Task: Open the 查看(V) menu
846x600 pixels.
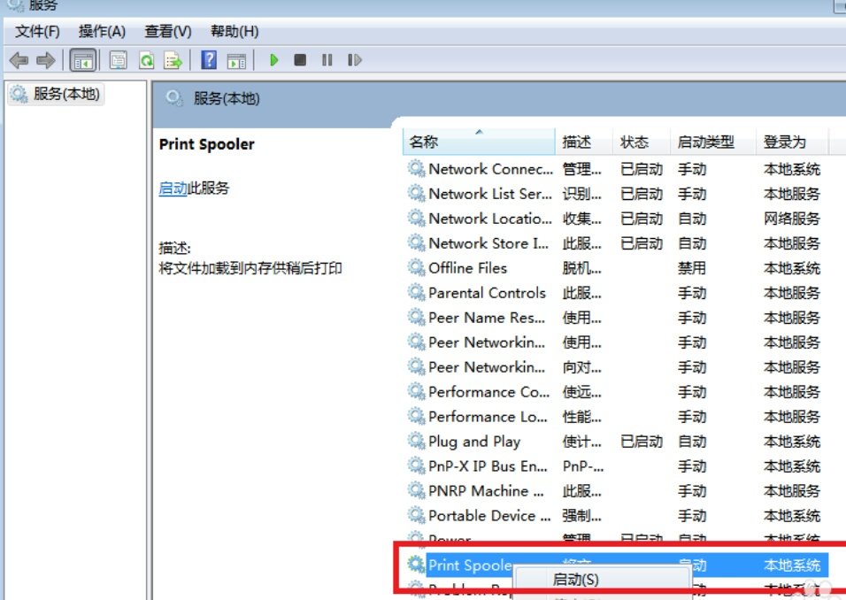Action: pyautogui.click(x=168, y=32)
